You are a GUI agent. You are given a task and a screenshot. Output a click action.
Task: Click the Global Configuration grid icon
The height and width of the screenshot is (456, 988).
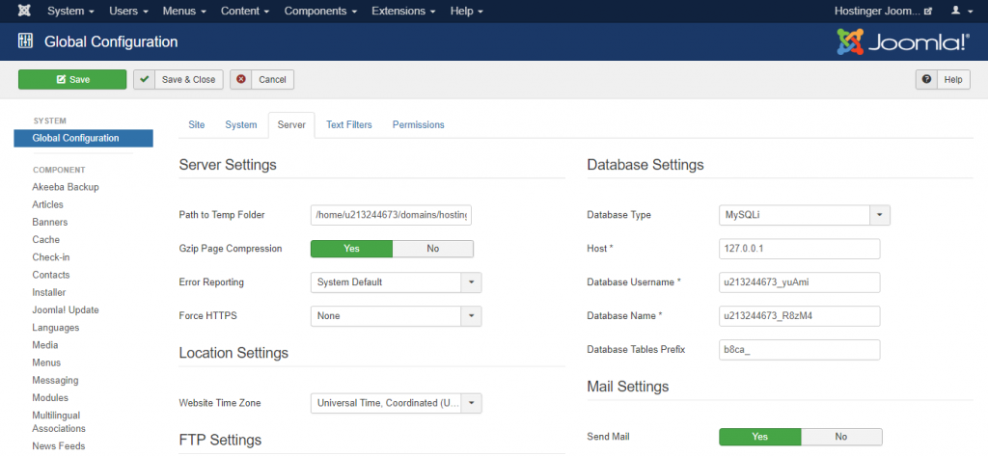click(25, 42)
